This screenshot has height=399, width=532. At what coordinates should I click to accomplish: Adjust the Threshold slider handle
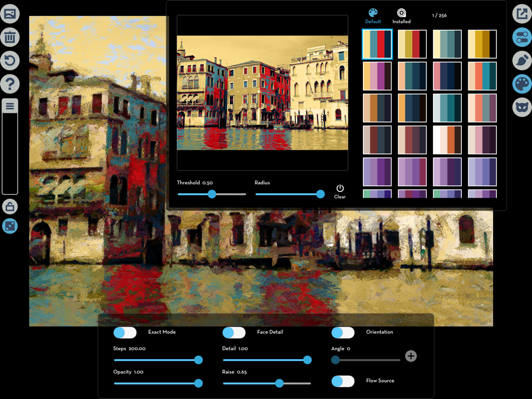coord(212,194)
